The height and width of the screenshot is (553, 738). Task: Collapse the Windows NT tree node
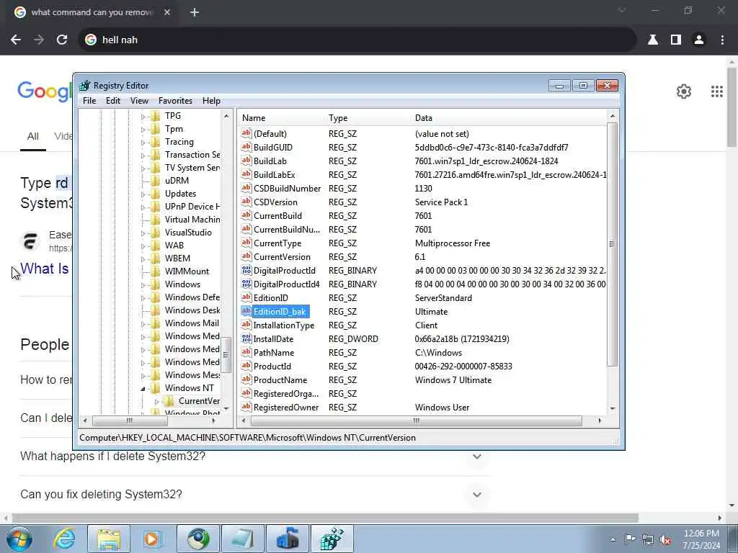tap(143, 388)
